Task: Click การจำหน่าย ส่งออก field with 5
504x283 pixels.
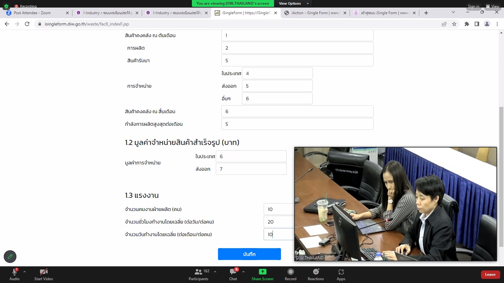Action: [277, 86]
